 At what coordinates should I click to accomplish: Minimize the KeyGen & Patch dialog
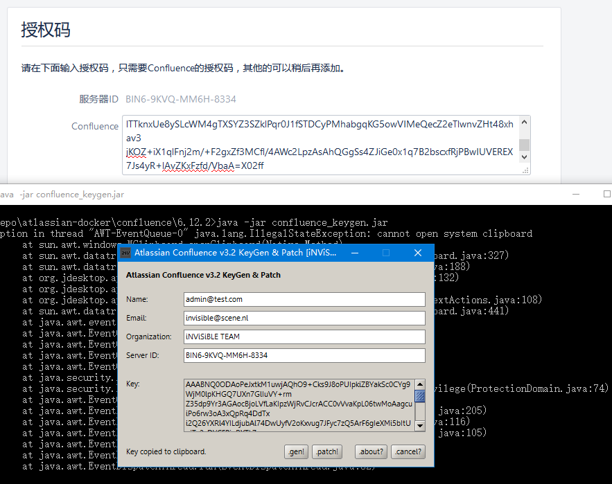pos(355,253)
